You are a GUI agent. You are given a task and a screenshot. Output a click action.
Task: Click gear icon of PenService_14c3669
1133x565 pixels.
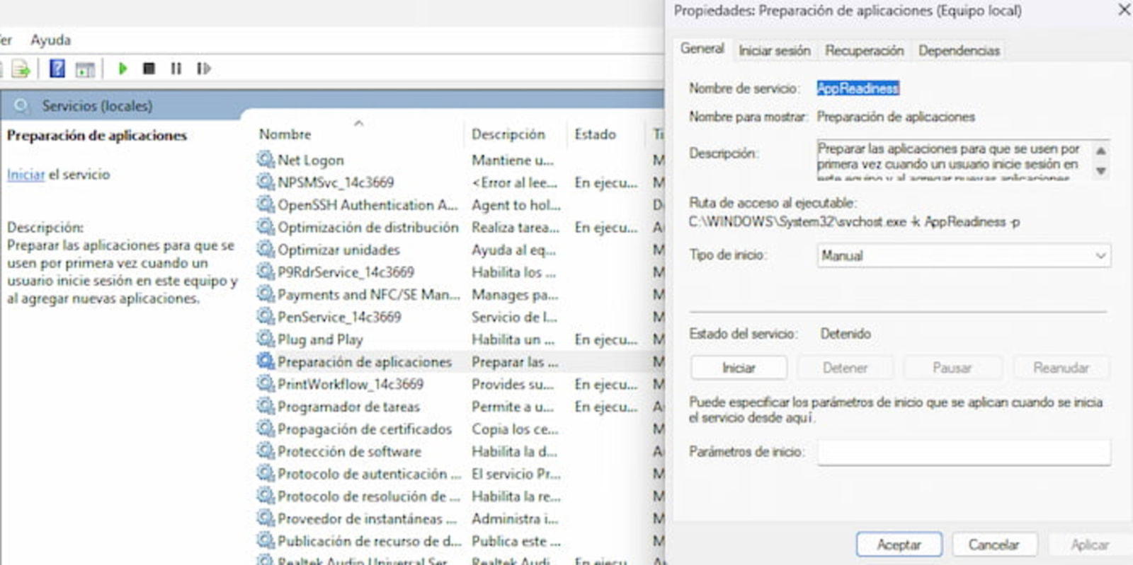(x=266, y=316)
